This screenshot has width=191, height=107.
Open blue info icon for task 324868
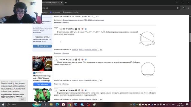pyautogui.click(x=86, y=90)
